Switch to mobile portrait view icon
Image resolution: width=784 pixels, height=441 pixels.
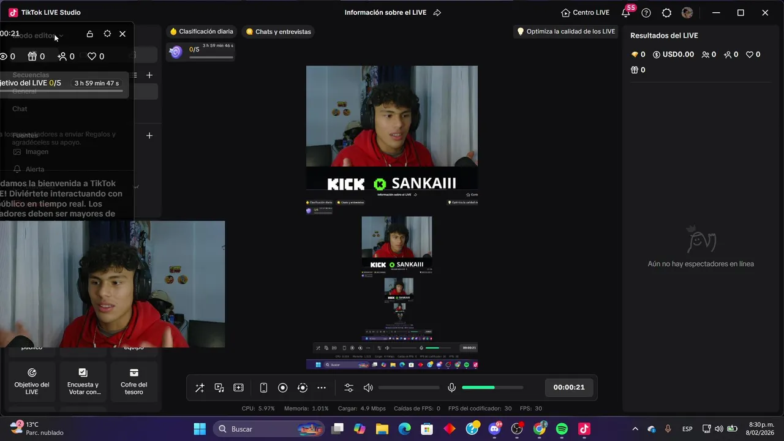point(263,388)
